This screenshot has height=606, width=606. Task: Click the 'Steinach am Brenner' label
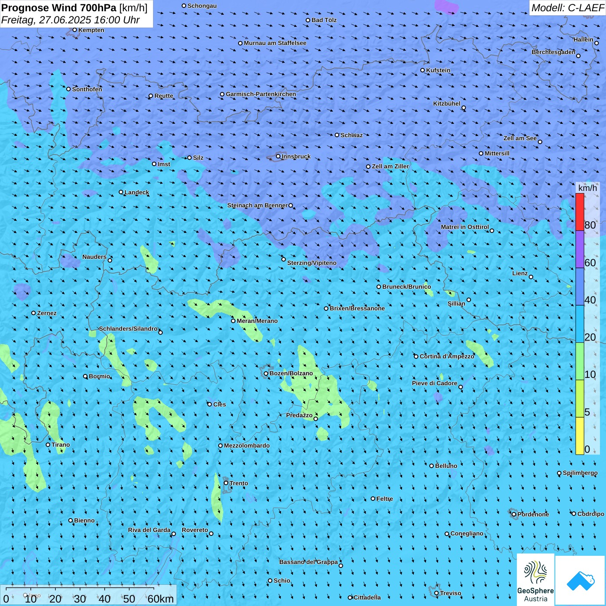tap(258, 205)
